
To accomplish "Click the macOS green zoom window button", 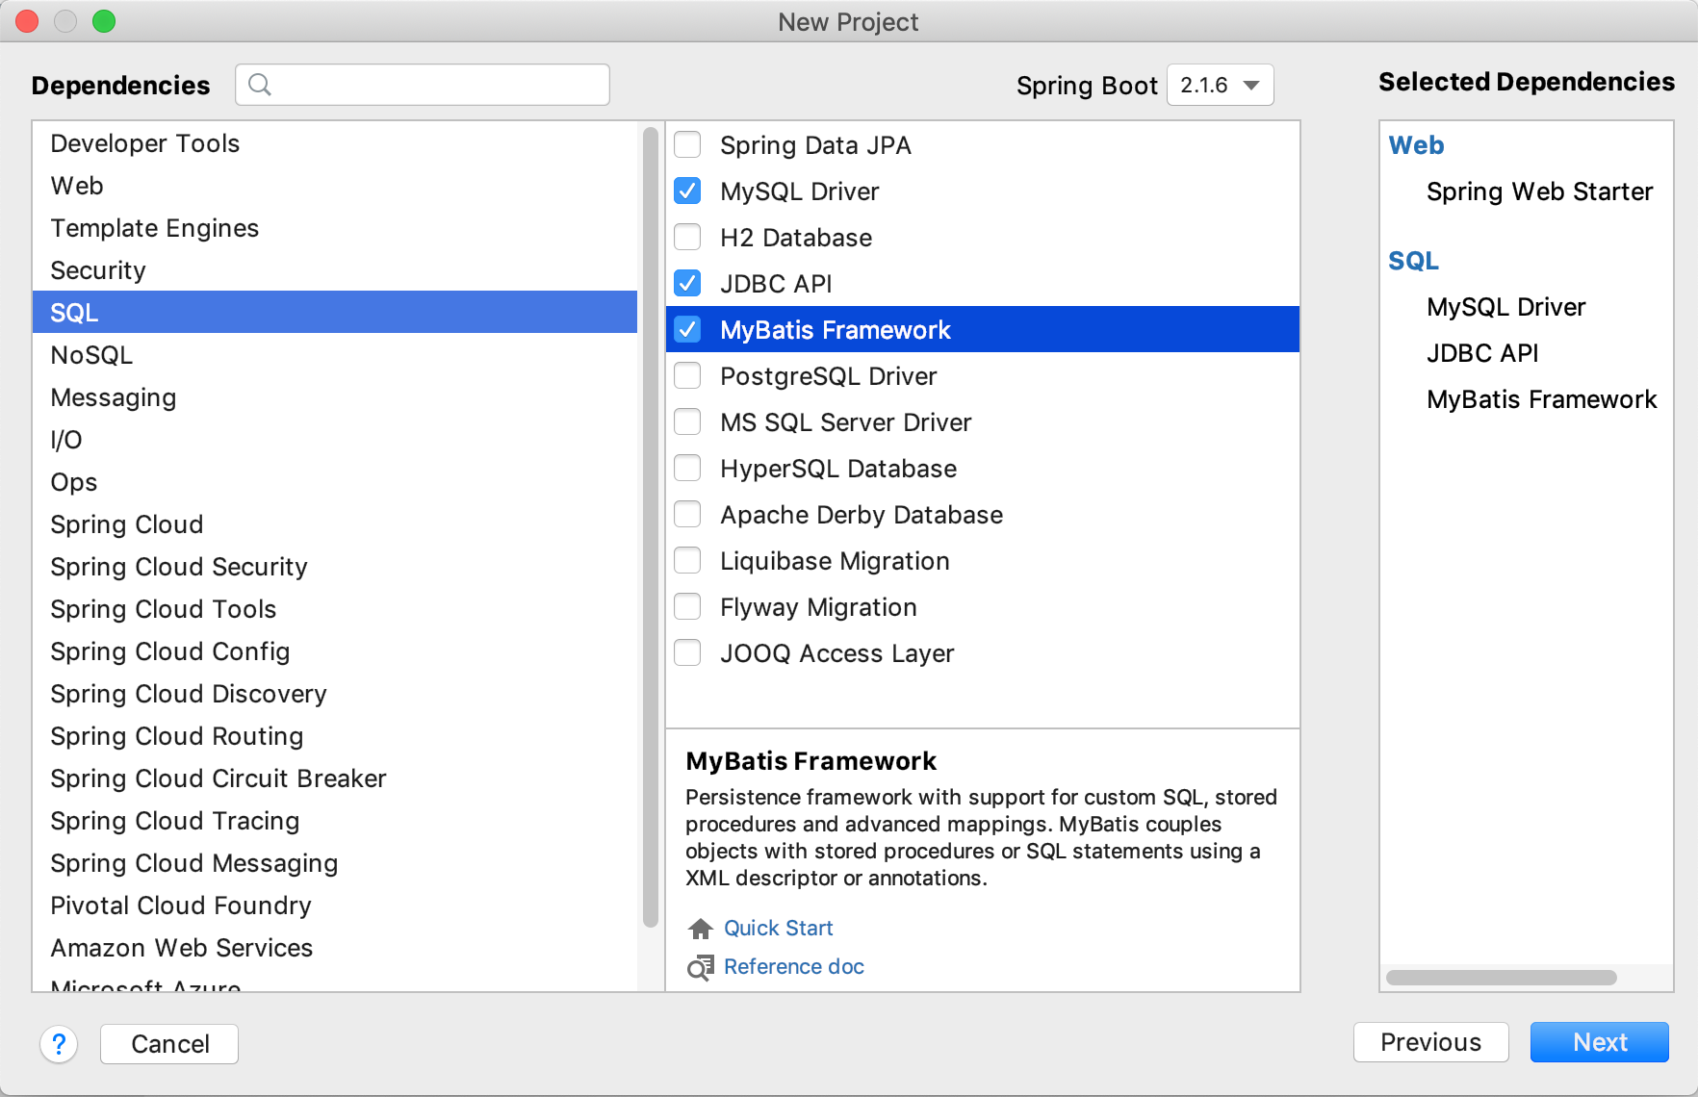I will point(104,21).
